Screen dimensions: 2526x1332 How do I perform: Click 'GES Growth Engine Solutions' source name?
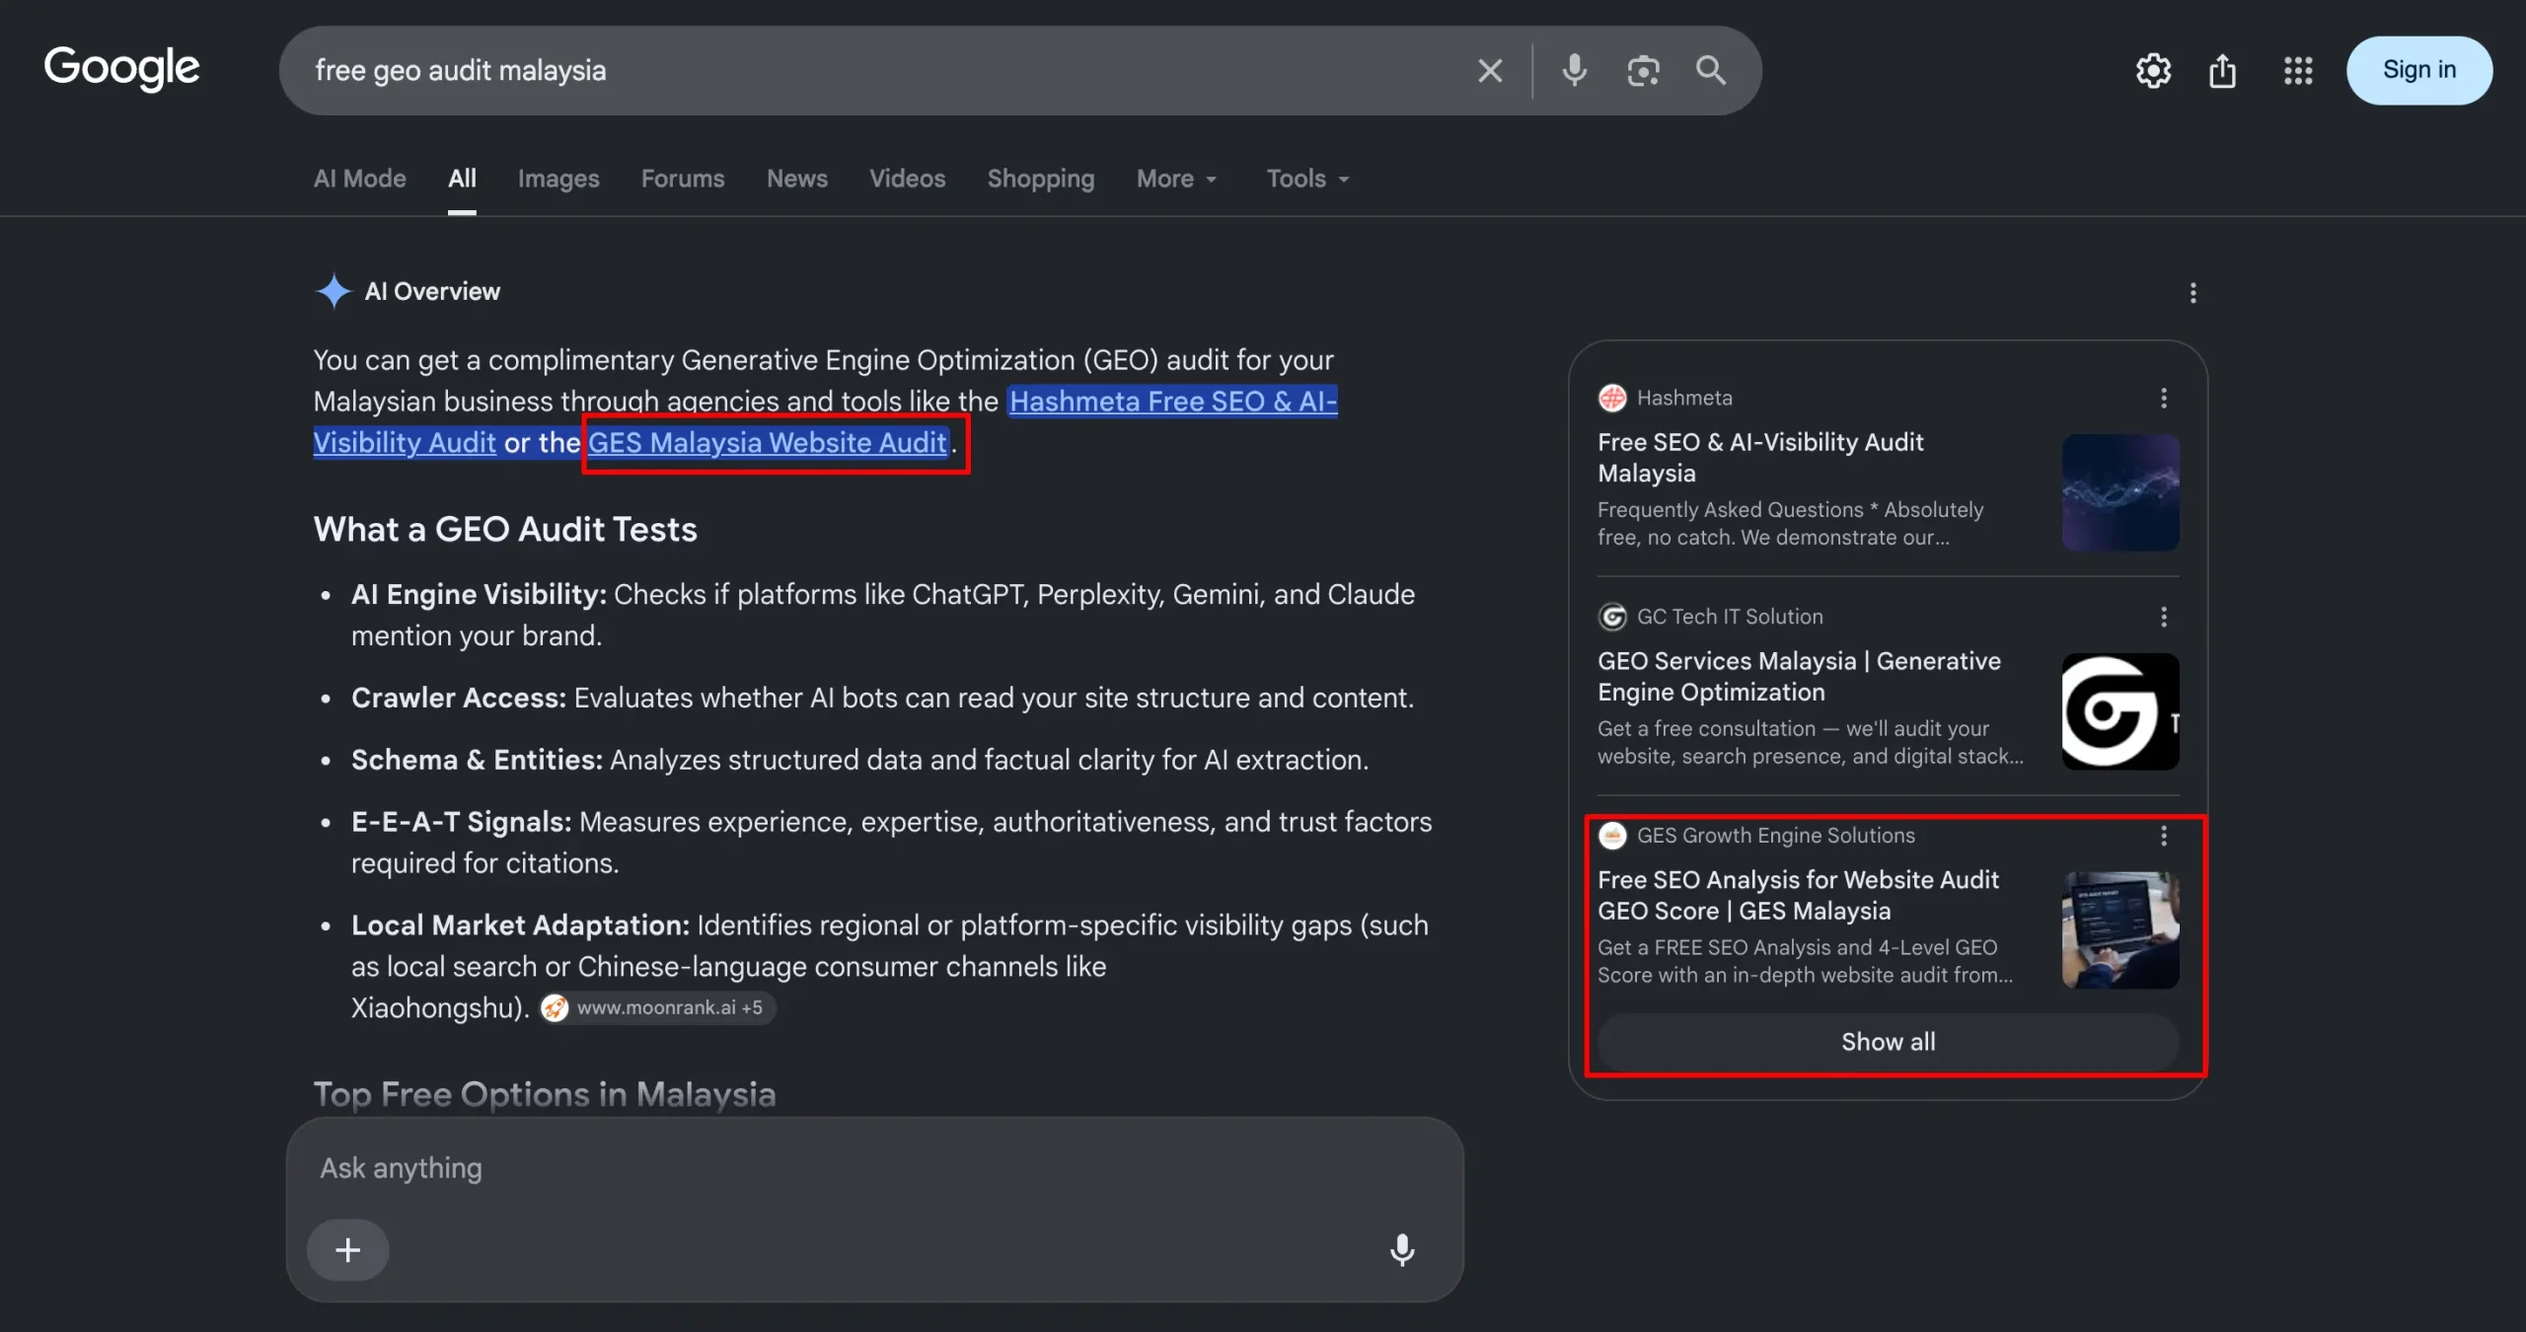[1775, 836]
